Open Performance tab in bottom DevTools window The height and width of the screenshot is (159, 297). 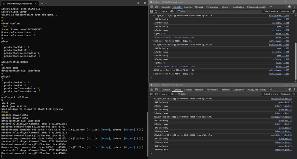212,90
